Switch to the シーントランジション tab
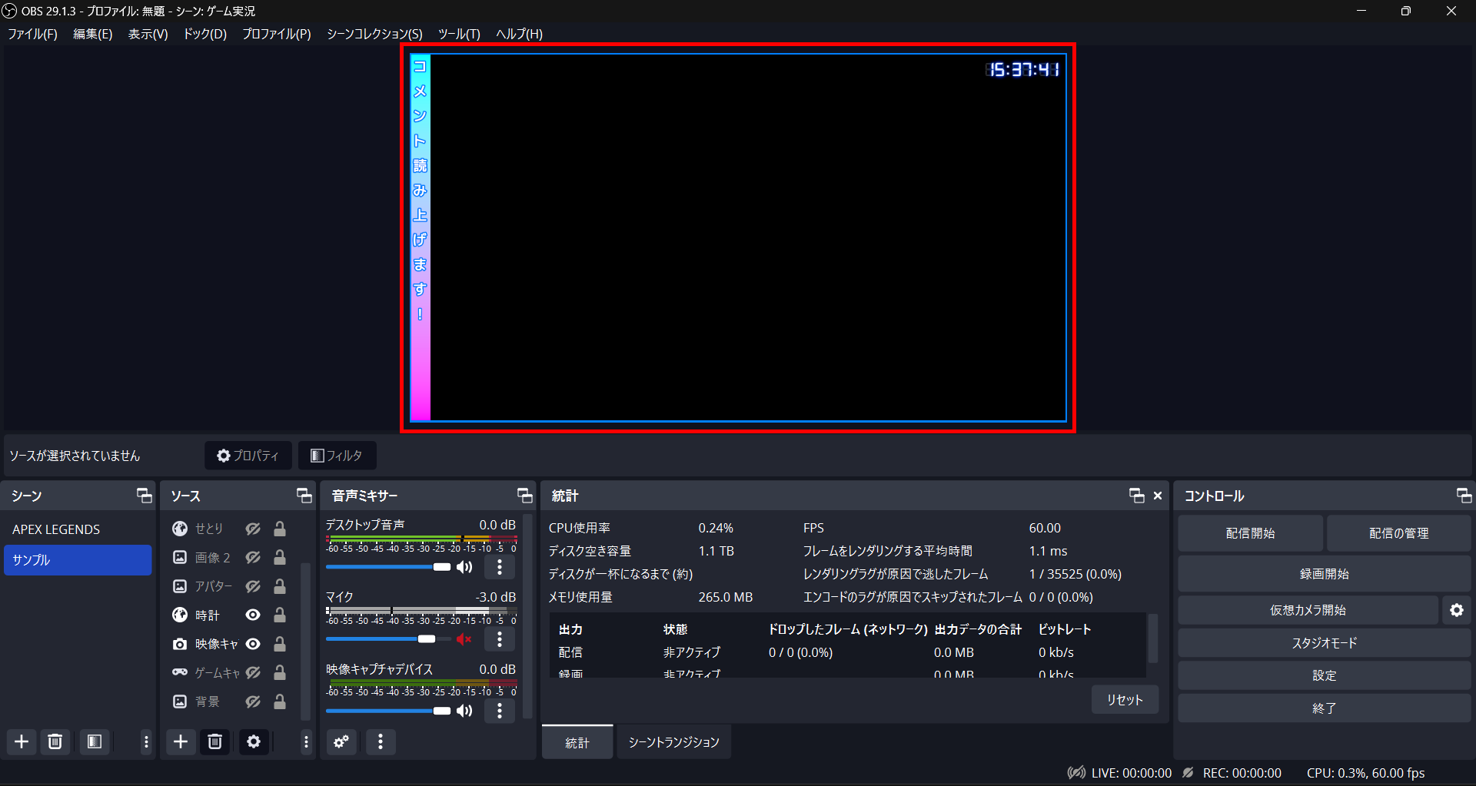Viewport: 1476px width, 786px height. [x=673, y=742]
